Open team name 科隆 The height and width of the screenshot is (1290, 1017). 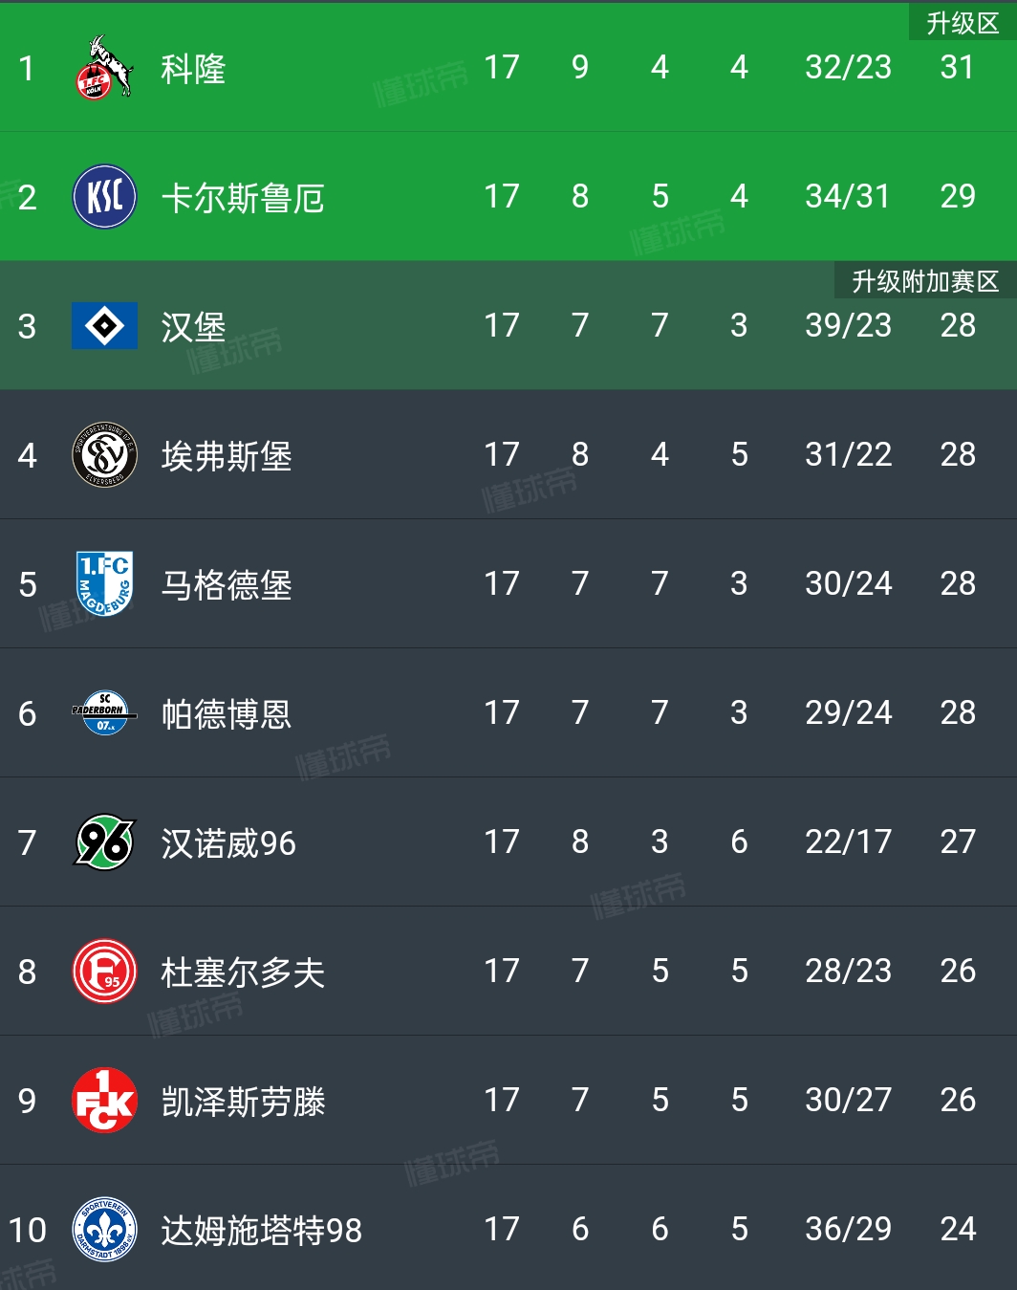(193, 69)
